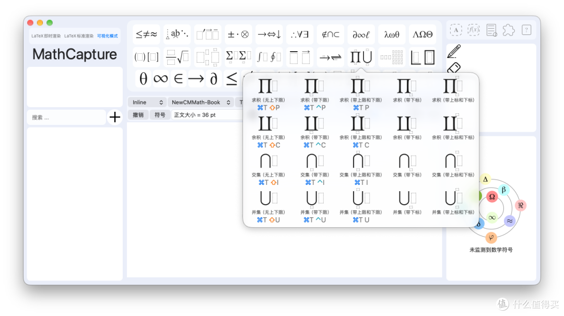Image resolution: width=564 pixels, height=316 pixels.
Task: Insert 交集 (带下限) intersection template
Action: pos(315,169)
